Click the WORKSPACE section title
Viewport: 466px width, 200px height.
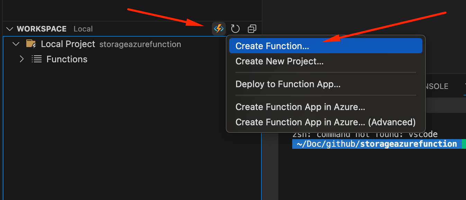(x=42, y=29)
